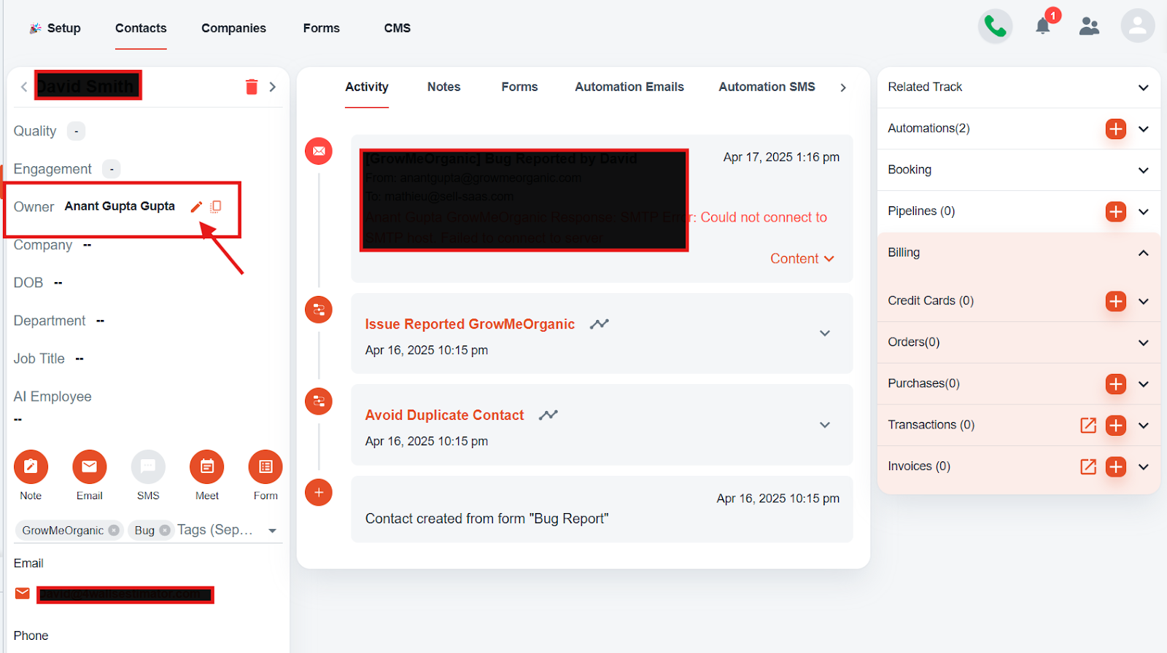1167x653 pixels.
Task: Expand the Orders(0) row
Action: coord(1144,343)
